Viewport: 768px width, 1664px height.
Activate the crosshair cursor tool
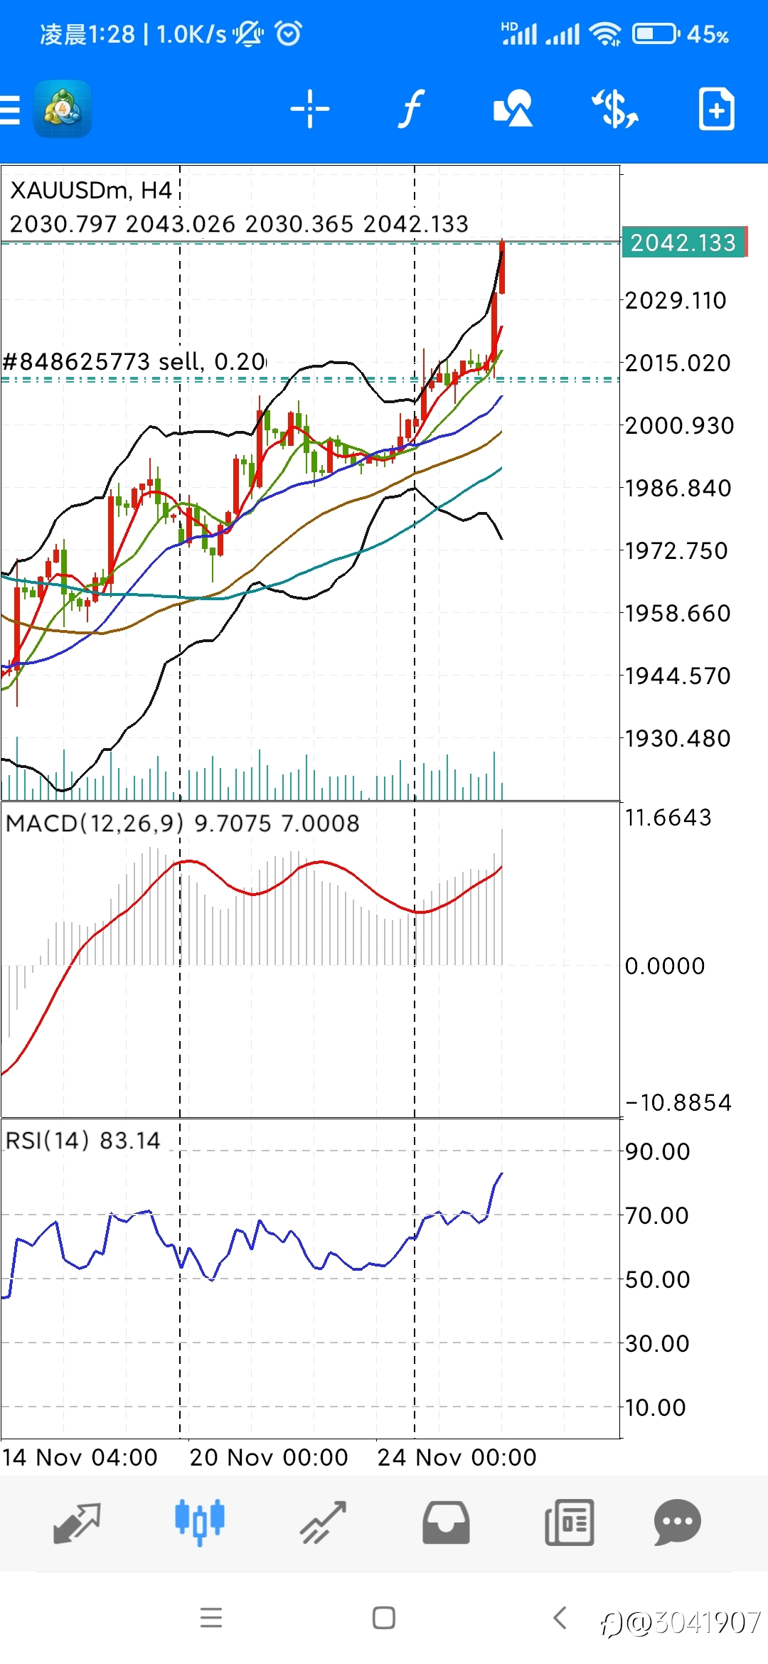pos(309,110)
